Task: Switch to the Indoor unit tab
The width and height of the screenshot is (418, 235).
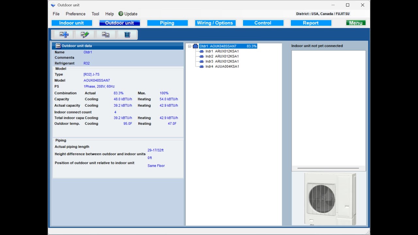Action: [72, 23]
